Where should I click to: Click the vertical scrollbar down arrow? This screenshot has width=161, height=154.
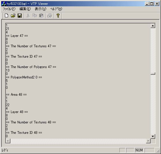153,136
